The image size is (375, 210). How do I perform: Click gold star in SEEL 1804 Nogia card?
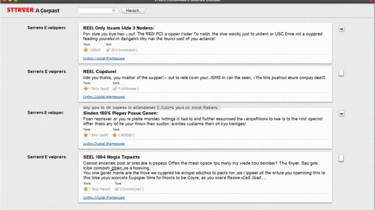point(86,189)
